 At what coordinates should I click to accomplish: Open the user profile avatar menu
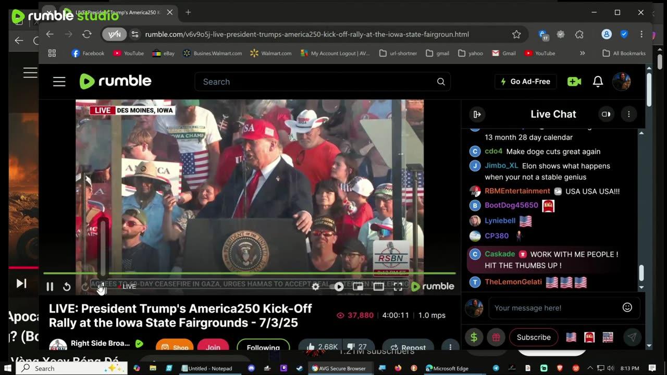[622, 82]
